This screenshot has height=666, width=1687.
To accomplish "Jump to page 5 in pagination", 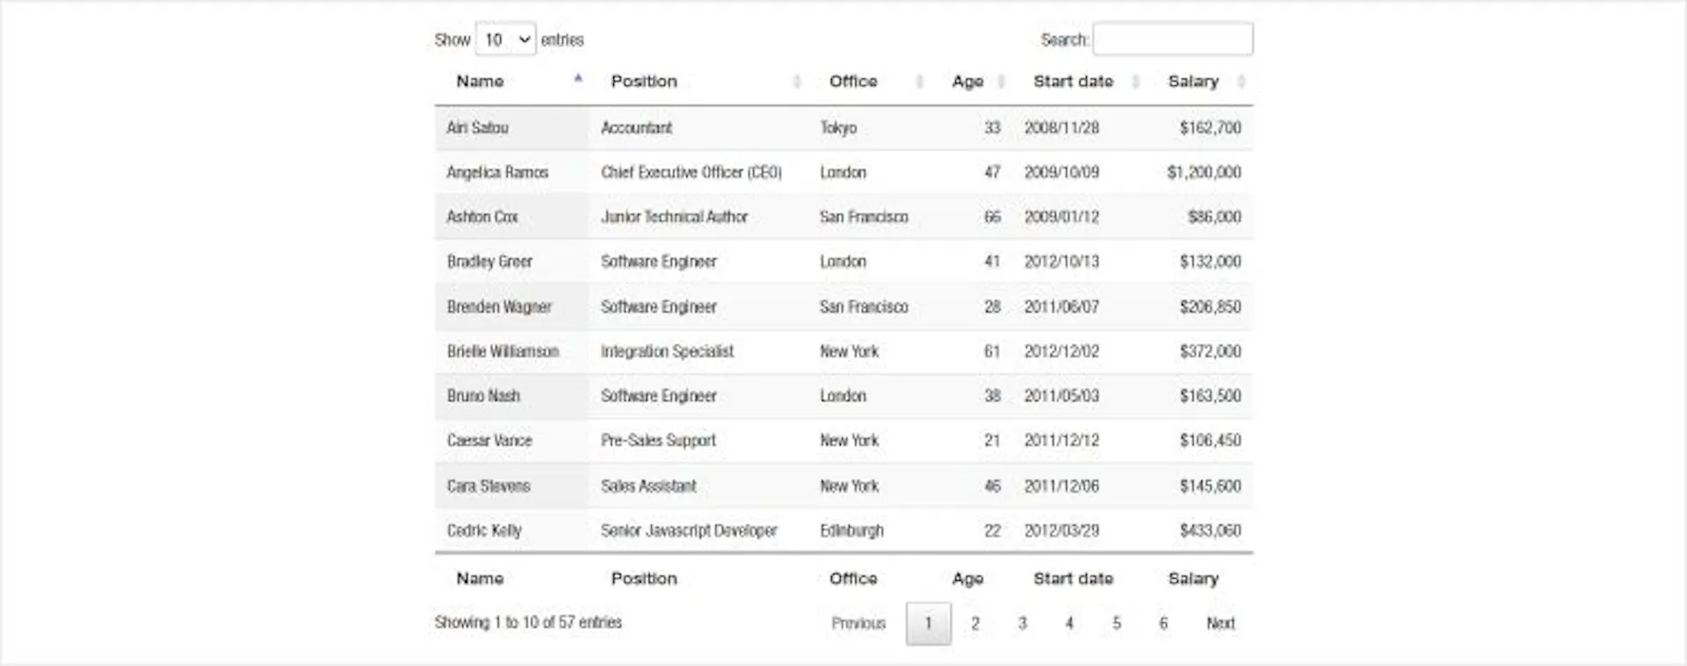I will 1117,624.
